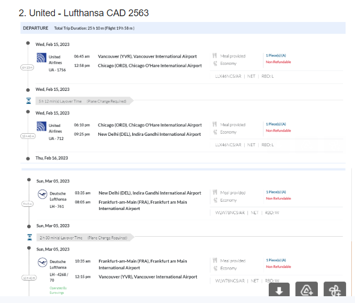Click the pinwheel add button at bottom right
The height and width of the screenshot is (303, 355).
pyautogui.click(x=335, y=291)
